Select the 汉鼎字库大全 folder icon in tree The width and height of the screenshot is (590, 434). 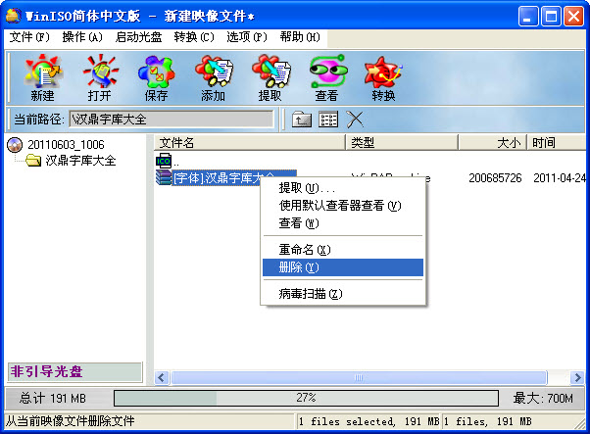click(x=33, y=161)
